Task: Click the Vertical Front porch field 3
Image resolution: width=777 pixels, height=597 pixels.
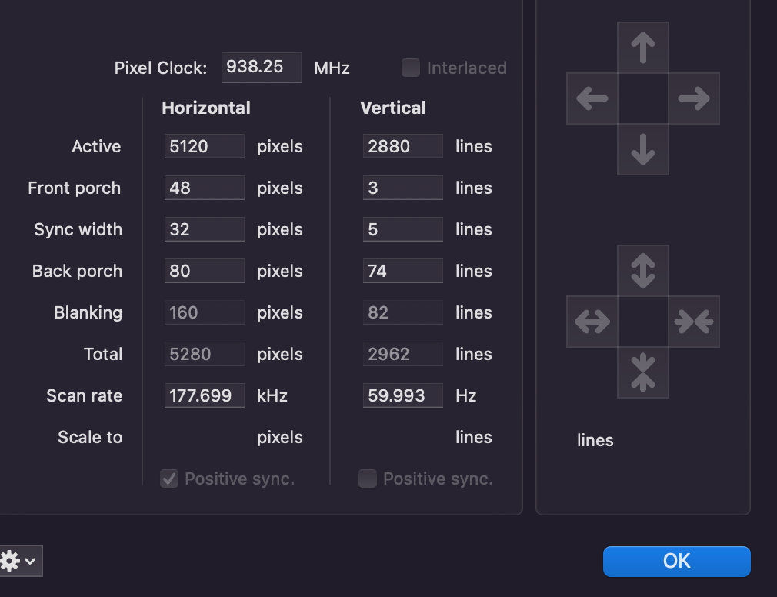Action: pyautogui.click(x=403, y=188)
